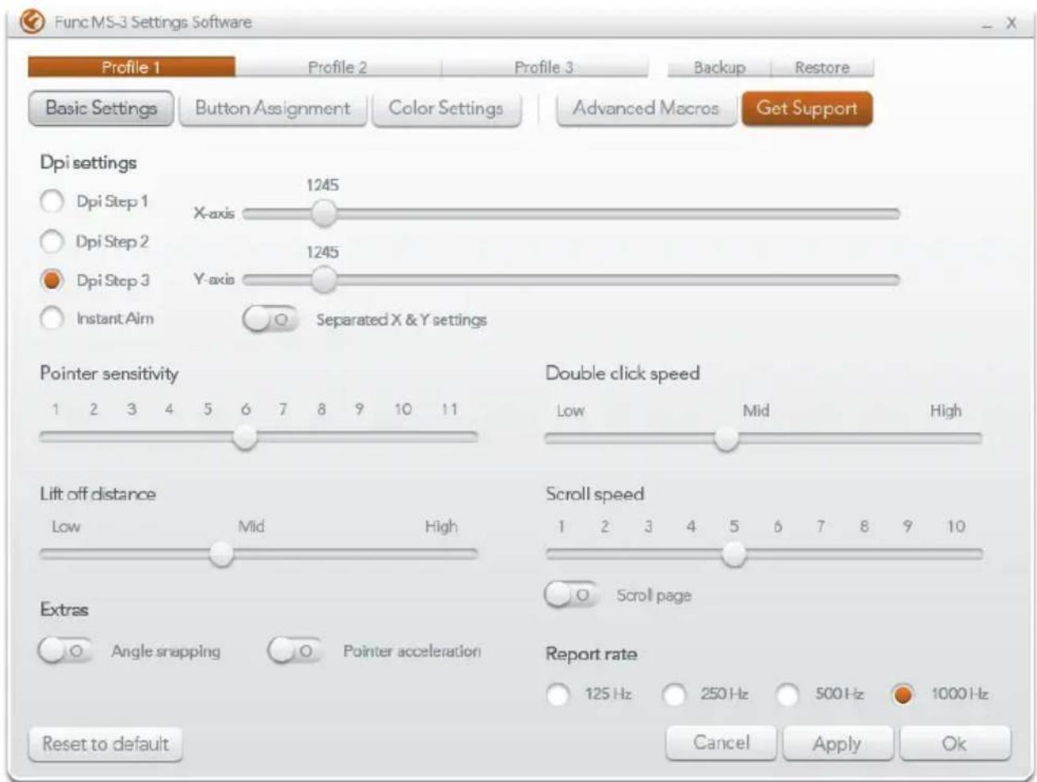The width and height of the screenshot is (1037, 782).
Task: Select the 1000 Hz report rate
Action: tap(902, 695)
